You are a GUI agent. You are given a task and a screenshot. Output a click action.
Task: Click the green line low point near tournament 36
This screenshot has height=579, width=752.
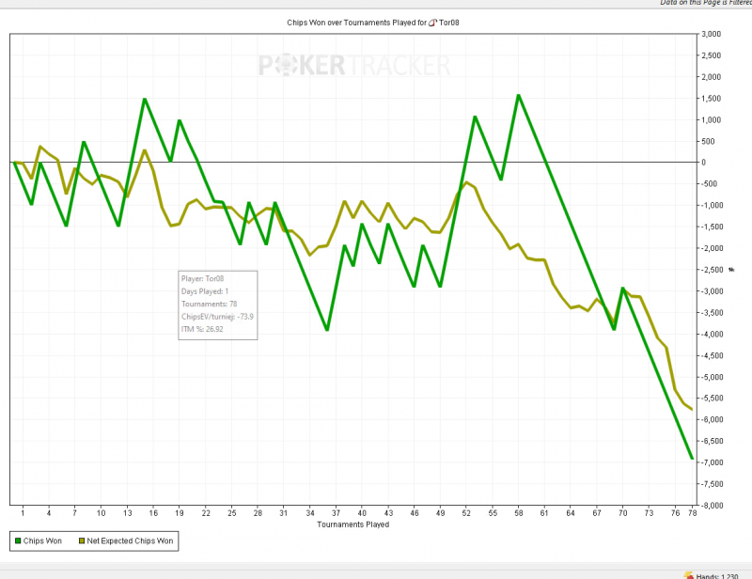[326, 329]
